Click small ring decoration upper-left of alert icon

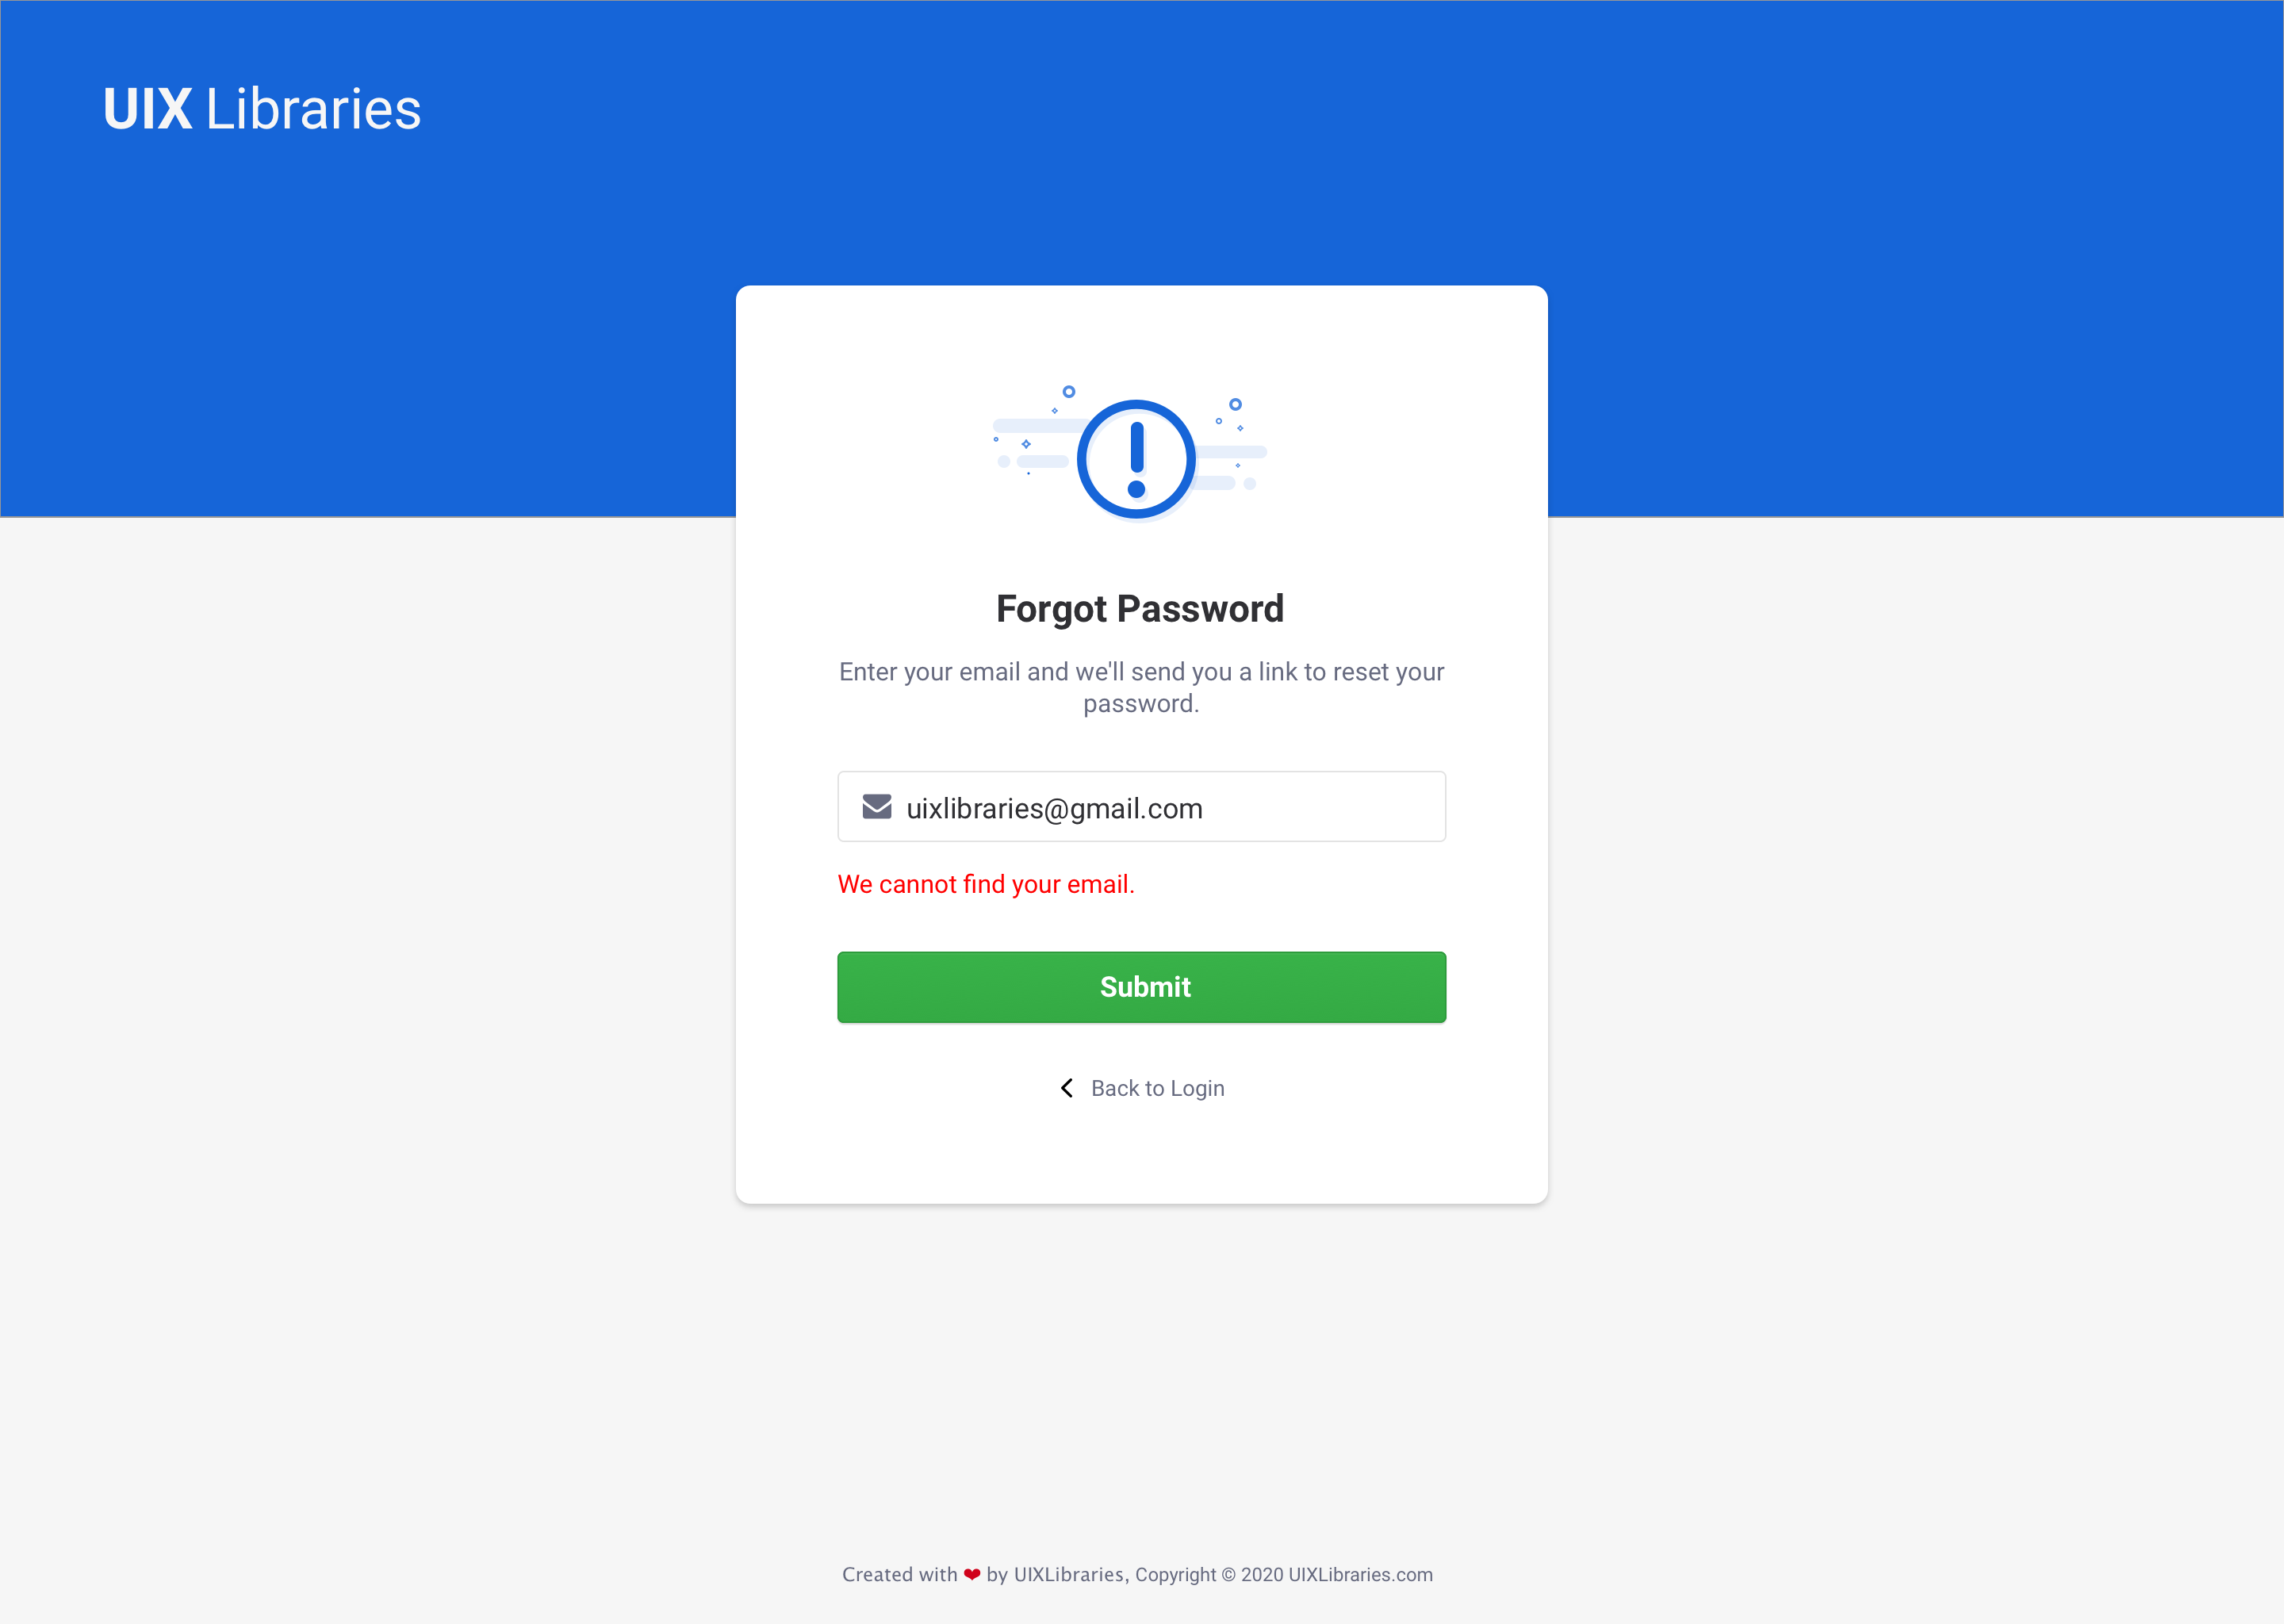pyautogui.click(x=1069, y=392)
